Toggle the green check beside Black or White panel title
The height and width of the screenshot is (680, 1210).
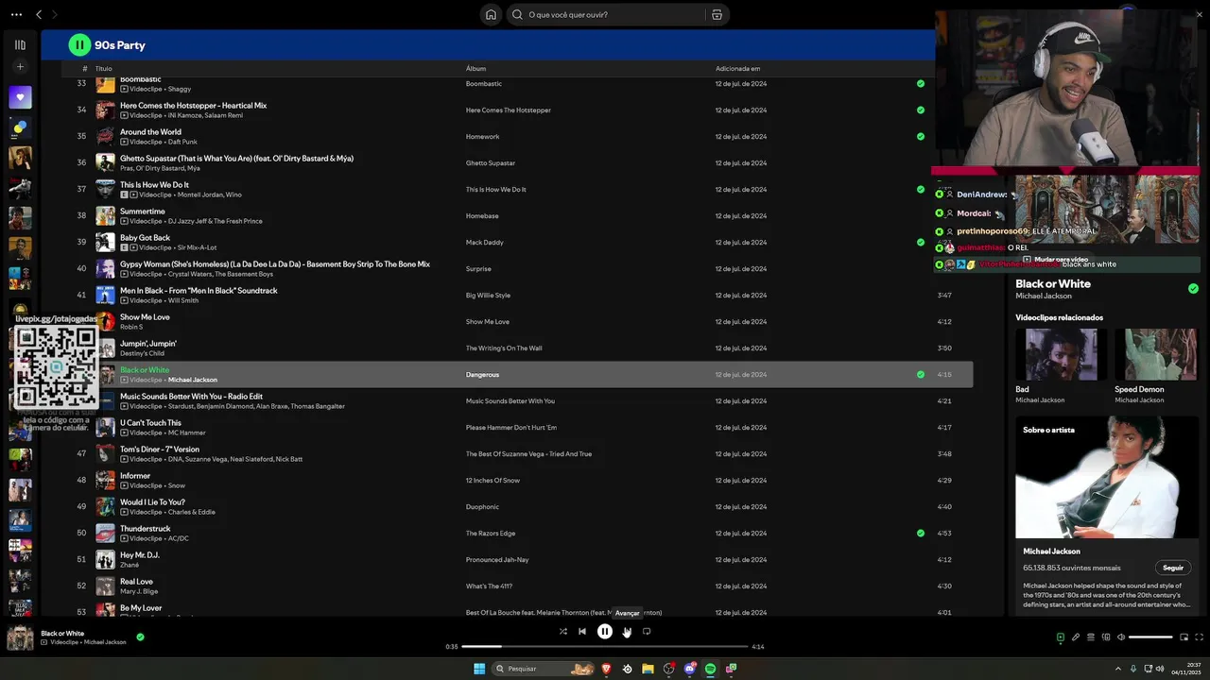tap(1193, 288)
